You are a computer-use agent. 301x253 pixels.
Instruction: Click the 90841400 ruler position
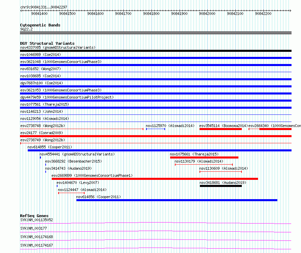pos(39,14)
